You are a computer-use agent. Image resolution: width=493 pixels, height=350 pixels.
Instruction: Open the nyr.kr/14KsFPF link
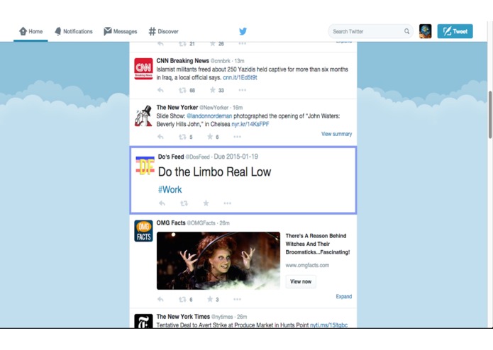tap(250, 124)
